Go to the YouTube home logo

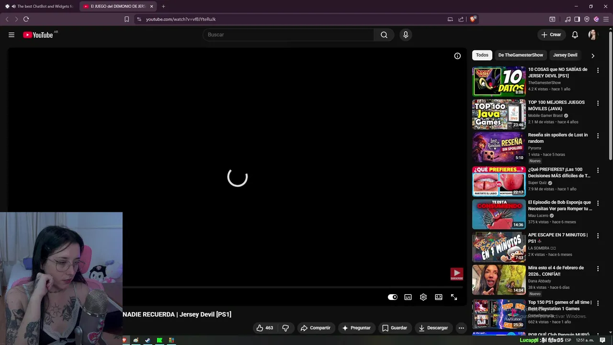coord(38,34)
